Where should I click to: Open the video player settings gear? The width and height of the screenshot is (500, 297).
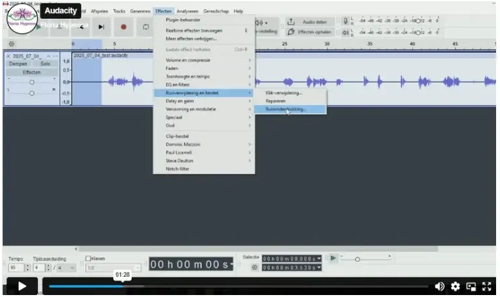point(455,286)
